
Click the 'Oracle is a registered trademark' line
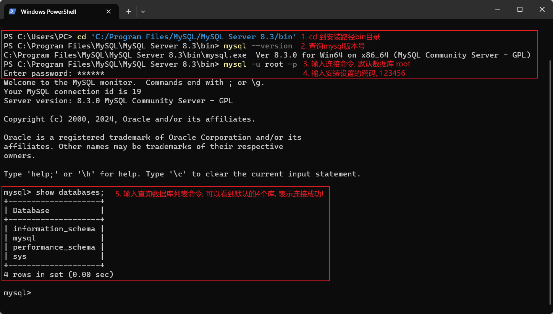(x=152, y=137)
